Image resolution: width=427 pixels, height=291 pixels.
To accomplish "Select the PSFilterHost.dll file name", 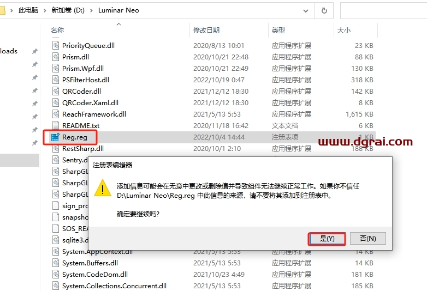I will pos(86,80).
